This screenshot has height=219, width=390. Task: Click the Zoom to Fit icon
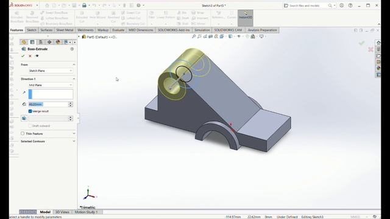click(194, 36)
